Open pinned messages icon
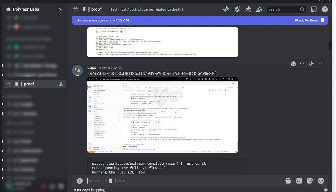The image size is (336, 192). pos(248,9)
